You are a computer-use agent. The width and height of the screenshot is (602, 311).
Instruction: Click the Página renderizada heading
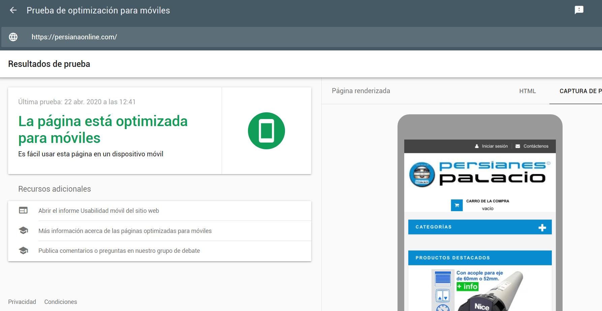click(361, 91)
